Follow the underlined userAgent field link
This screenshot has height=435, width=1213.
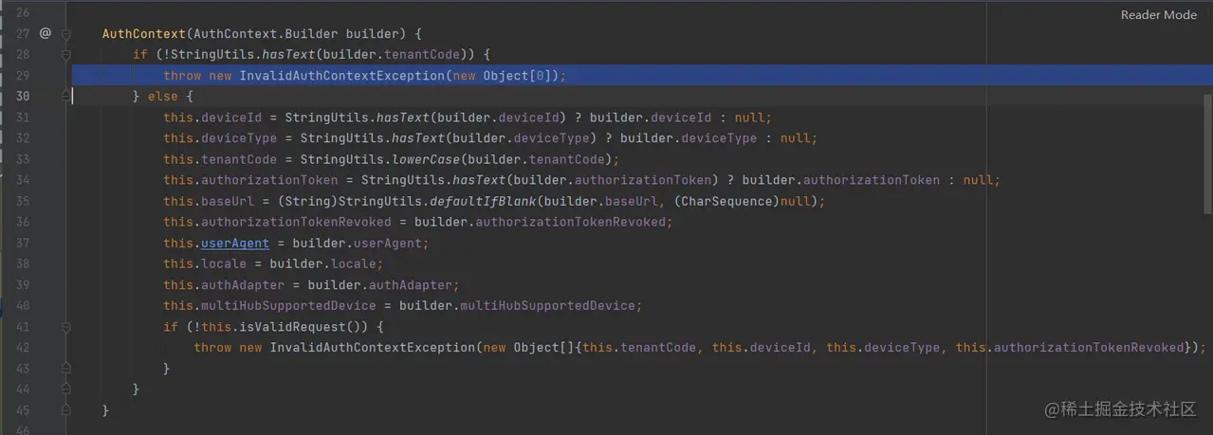tap(235, 243)
